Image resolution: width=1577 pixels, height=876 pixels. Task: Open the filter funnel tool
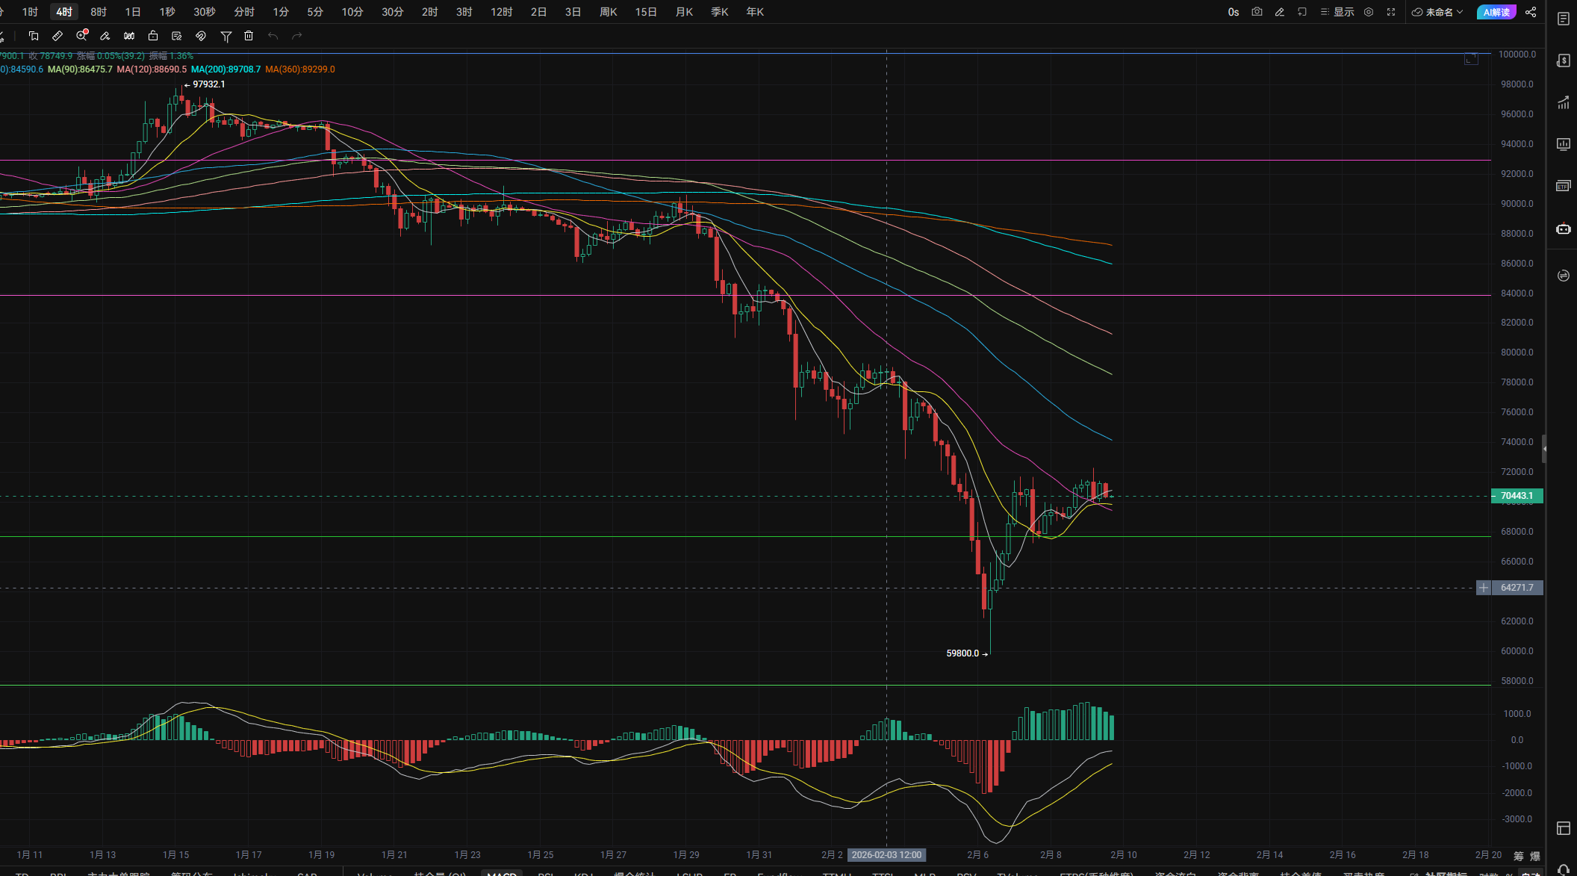[x=225, y=36]
